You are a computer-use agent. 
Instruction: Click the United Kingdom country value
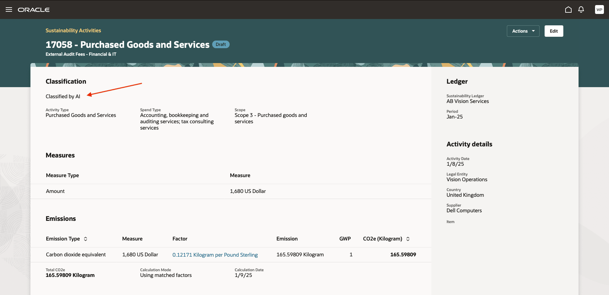tap(465, 195)
